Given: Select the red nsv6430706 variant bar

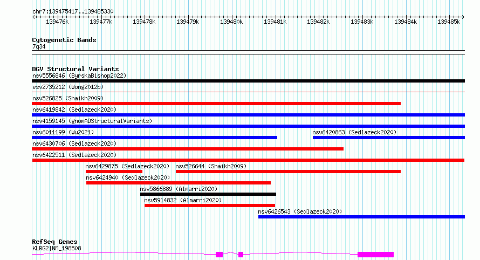Looking at the screenshot, I should pos(188,149).
